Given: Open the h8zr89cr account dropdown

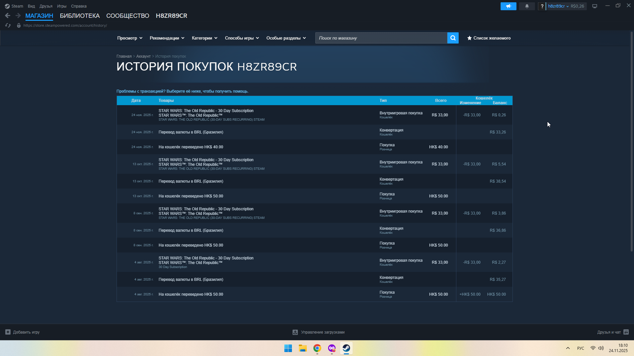Looking at the screenshot, I should coord(558,6).
